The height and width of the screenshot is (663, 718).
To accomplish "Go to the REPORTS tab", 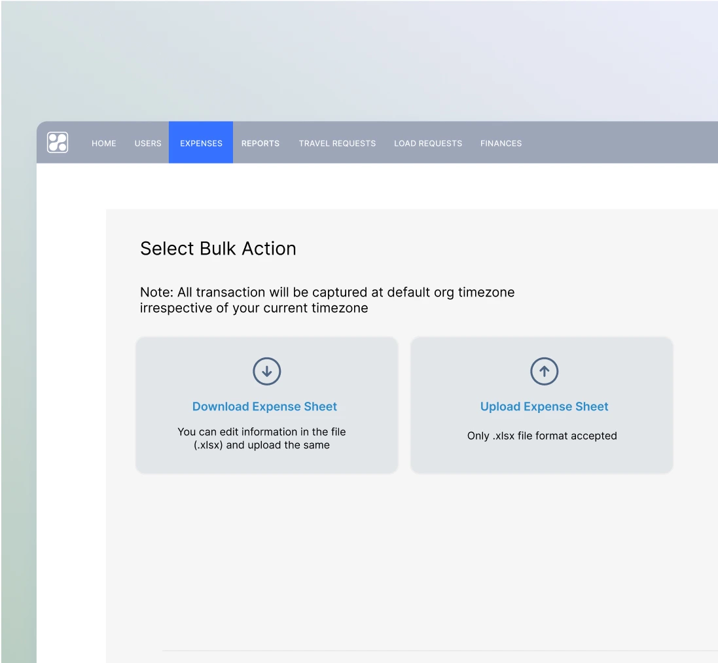I will 260,143.
